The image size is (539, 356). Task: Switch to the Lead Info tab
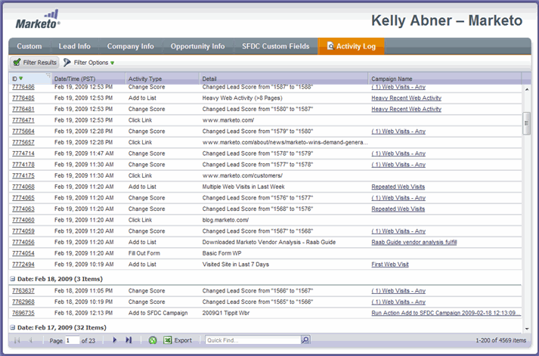click(75, 46)
